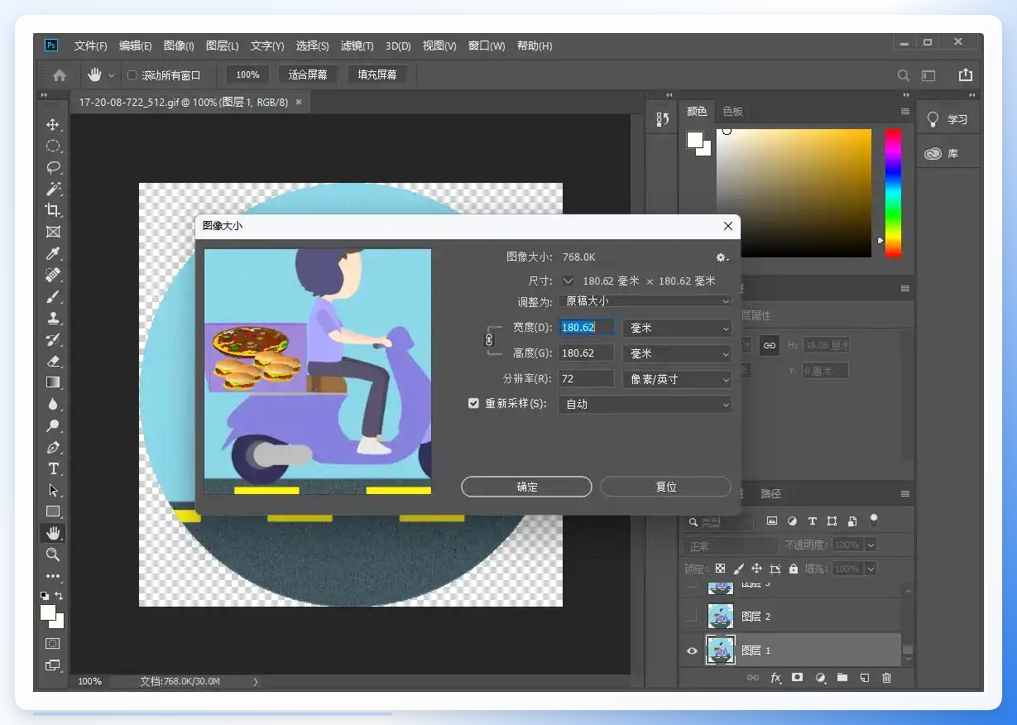The height and width of the screenshot is (725, 1017).
Task: Click the trash icon in Layers panel
Action: point(887,677)
